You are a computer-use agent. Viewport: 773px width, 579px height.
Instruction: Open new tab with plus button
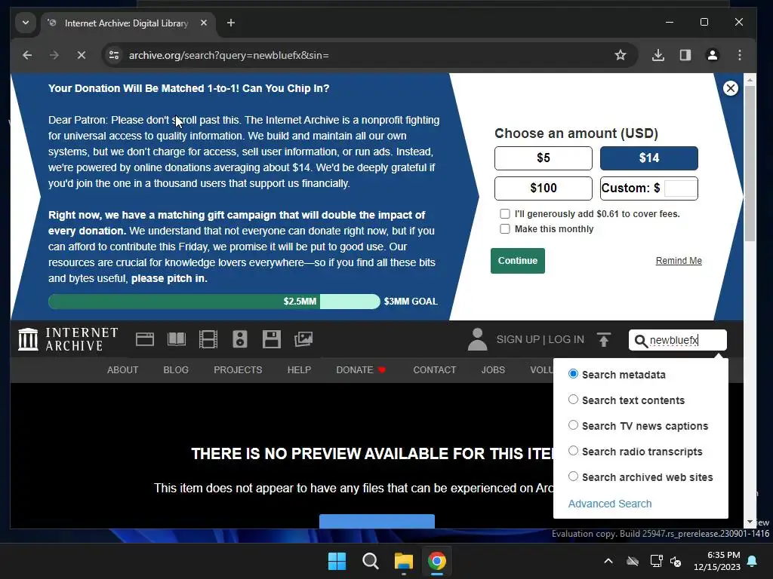click(x=230, y=23)
